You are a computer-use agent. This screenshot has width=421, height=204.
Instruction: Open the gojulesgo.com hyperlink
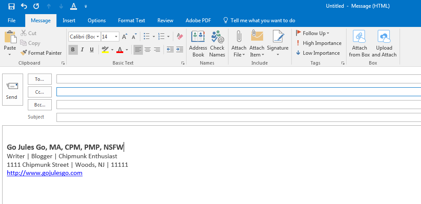44,173
